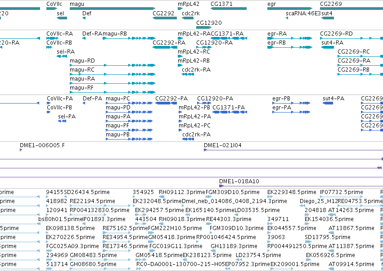Click the CG12920 gene label
Image resolution: width=383 pixels, height=271 pixels.
tap(209, 23)
